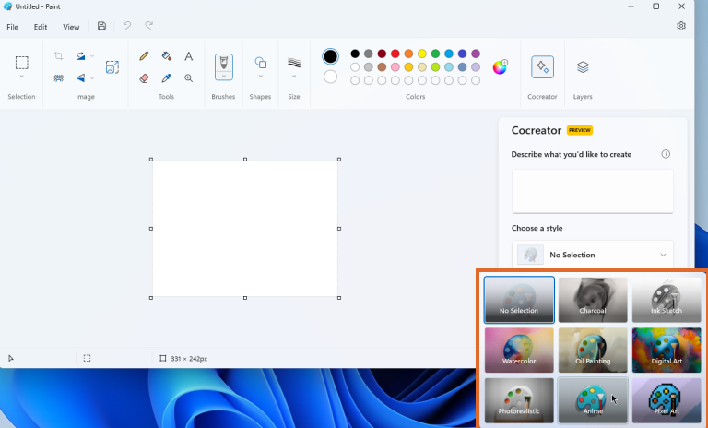This screenshot has height=428, width=708.
Task: Select the Fill bucket tool
Action: [x=166, y=55]
